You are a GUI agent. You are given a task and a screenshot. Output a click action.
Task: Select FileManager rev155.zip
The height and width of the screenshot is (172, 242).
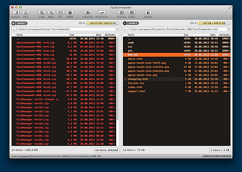point(64,112)
